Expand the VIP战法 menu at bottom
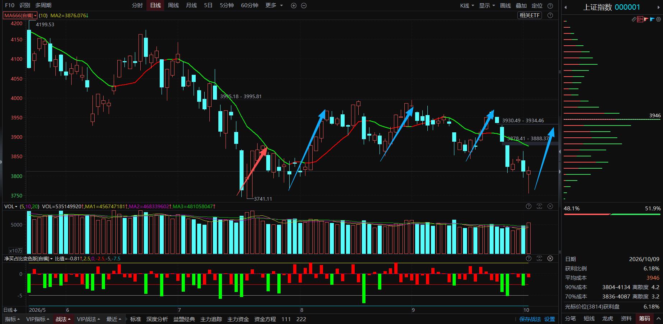The image size is (663, 324). (x=88, y=319)
